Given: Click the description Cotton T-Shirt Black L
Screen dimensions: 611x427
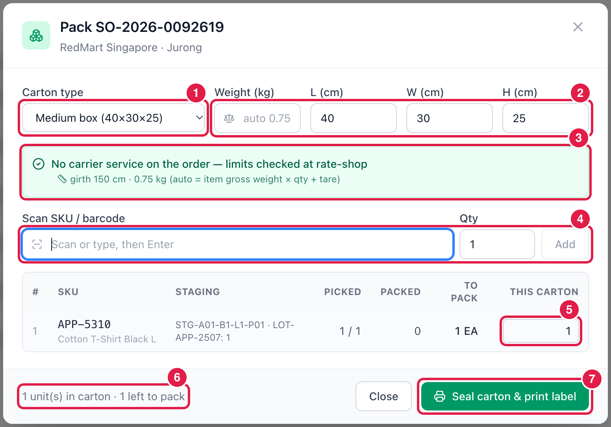Looking at the screenshot, I should (x=107, y=339).
